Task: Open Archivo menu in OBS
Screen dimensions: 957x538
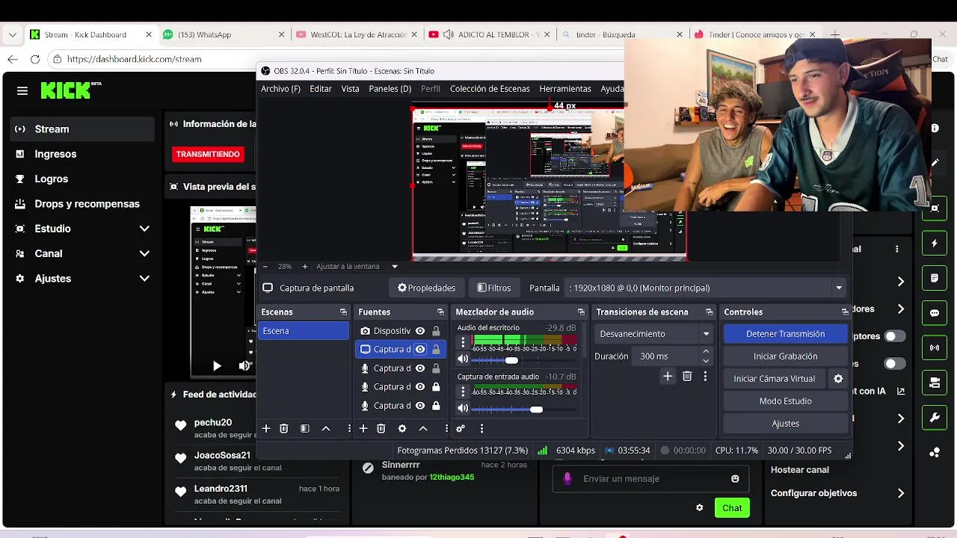Action: pyautogui.click(x=280, y=88)
